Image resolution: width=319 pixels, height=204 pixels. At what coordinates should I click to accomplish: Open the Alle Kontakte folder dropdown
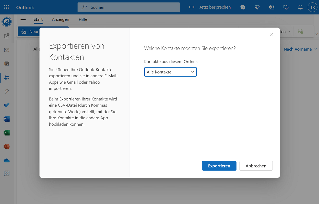(x=170, y=72)
